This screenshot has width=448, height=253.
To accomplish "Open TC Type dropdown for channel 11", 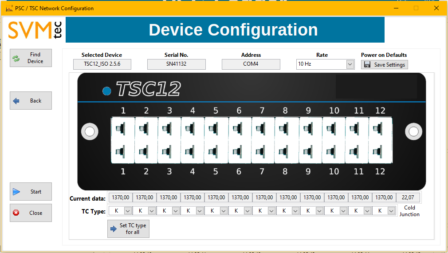I will click(x=367, y=211).
